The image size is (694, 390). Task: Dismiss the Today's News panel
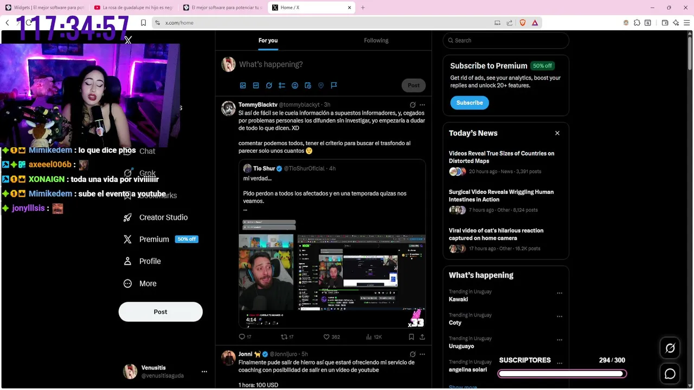coord(557,133)
